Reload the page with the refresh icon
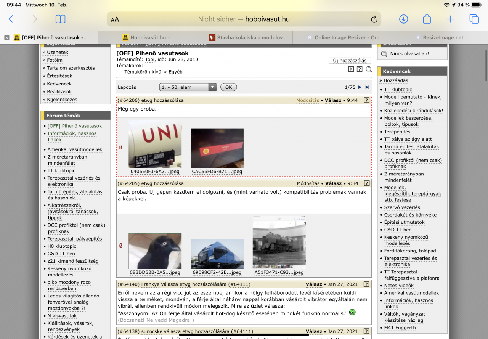The width and height of the screenshot is (488, 339). click(374, 19)
